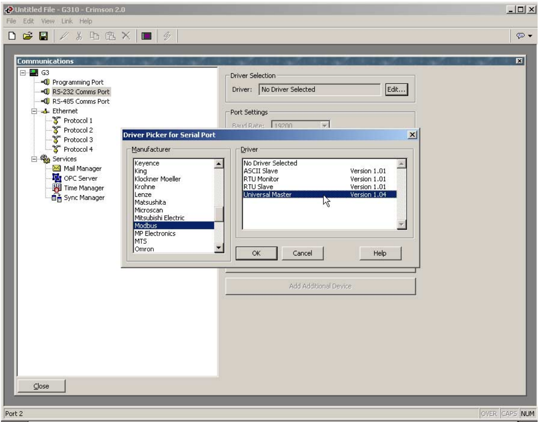This screenshot has width=539, height=422.
Task: Click the RS-485 Comms Port connector icon
Action: (45, 101)
